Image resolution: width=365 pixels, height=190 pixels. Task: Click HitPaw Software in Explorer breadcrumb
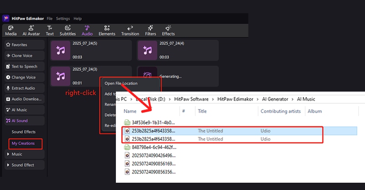(x=191, y=99)
